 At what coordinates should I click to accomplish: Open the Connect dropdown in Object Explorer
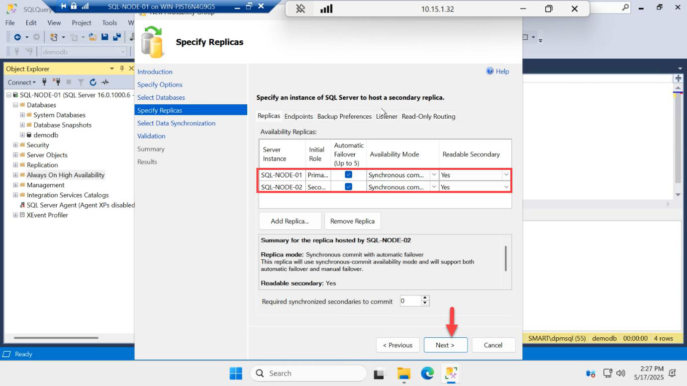22,82
